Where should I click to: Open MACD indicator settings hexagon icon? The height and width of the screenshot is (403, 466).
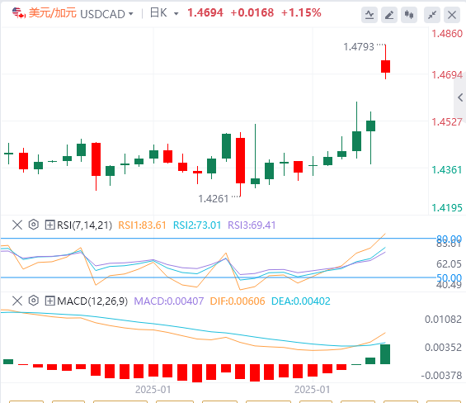[34, 301]
